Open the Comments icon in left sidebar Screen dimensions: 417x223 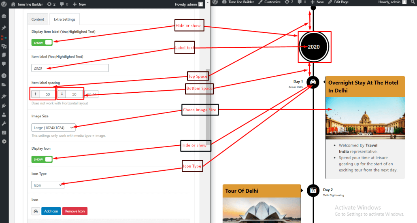4,64
